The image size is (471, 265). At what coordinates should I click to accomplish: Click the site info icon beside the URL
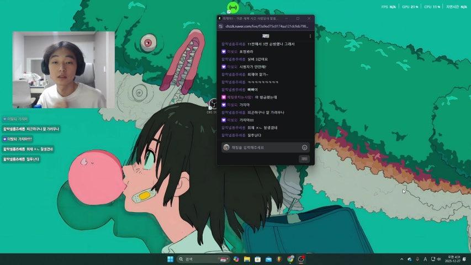point(221,26)
